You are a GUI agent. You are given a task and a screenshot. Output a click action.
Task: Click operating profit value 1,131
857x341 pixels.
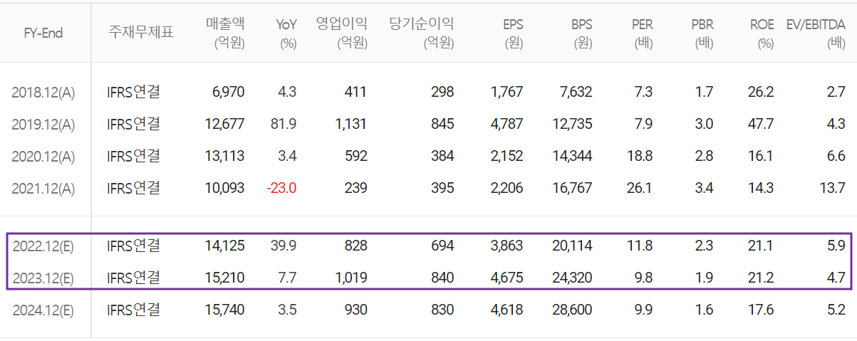pos(351,124)
